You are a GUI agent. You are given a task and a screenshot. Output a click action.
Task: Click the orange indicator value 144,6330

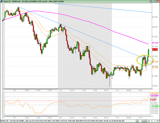point(154,93)
